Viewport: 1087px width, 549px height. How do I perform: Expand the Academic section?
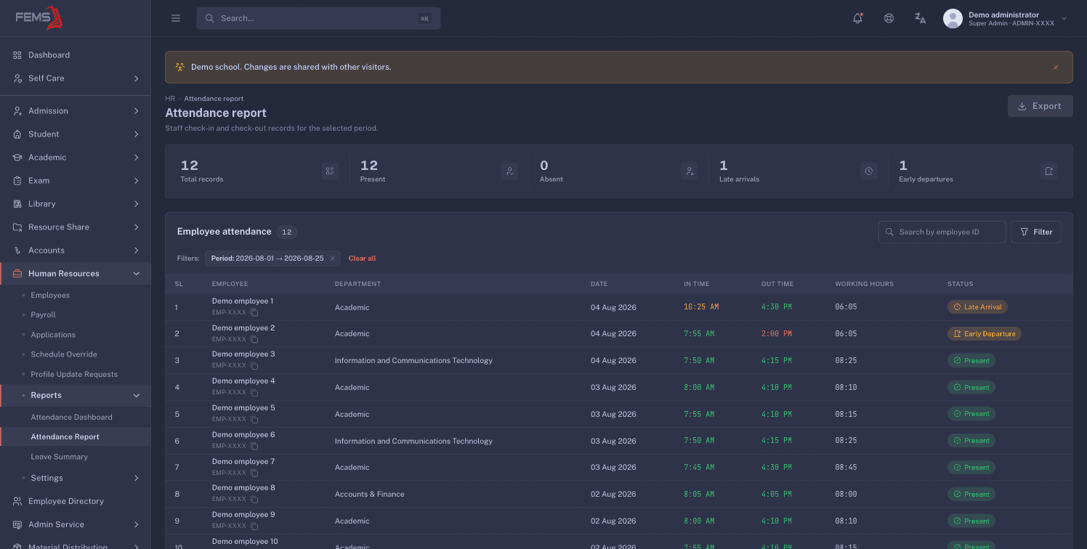(x=76, y=158)
